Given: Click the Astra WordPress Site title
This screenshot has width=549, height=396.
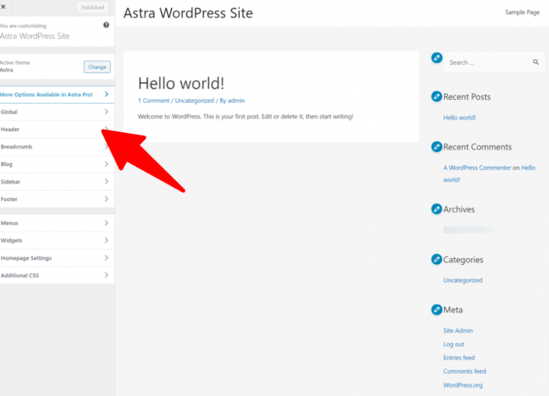Looking at the screenshot, I should point(188,13).
